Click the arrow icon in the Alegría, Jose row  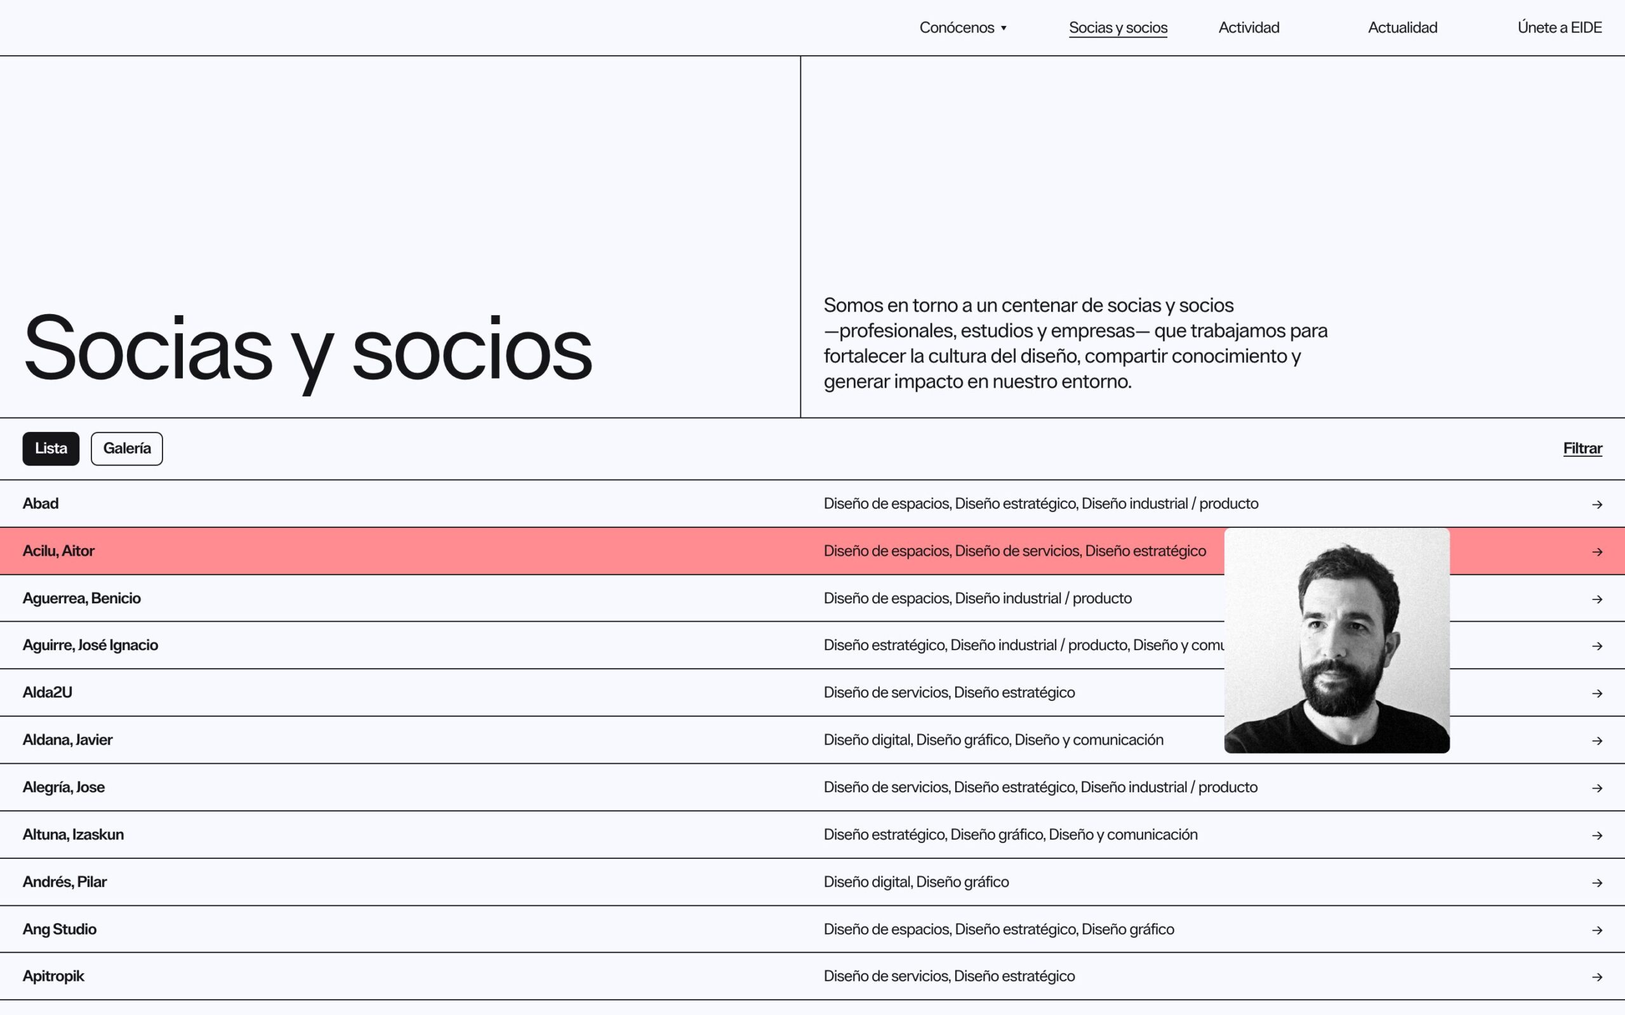point(1596,787)
